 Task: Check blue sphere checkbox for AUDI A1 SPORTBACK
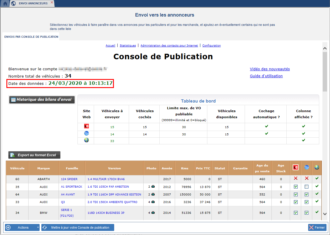pos(307,187)
